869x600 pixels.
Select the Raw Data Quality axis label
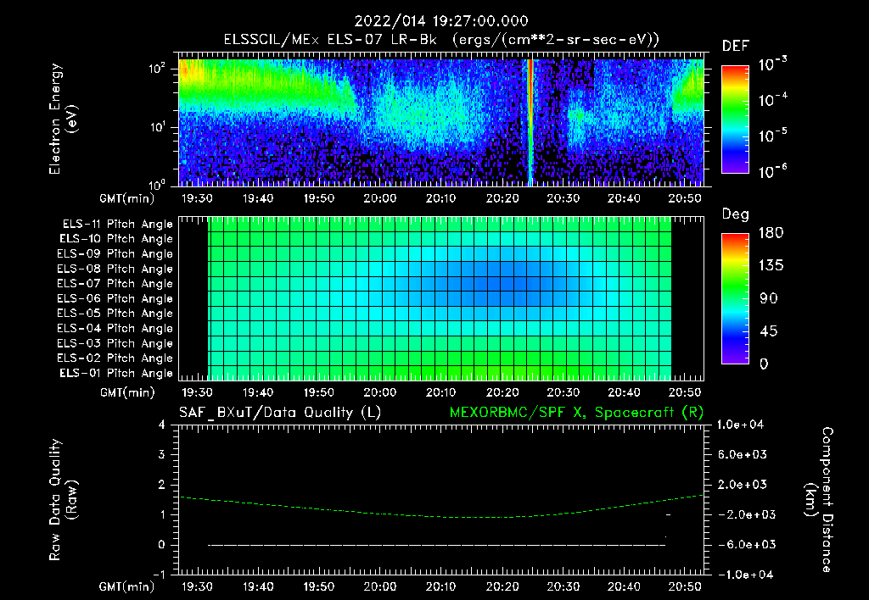63,500
